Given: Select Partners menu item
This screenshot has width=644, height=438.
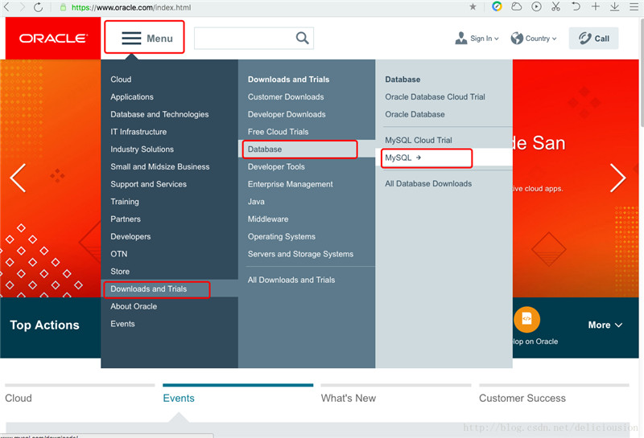Looking at the screenshot, I should click(126, 219).
